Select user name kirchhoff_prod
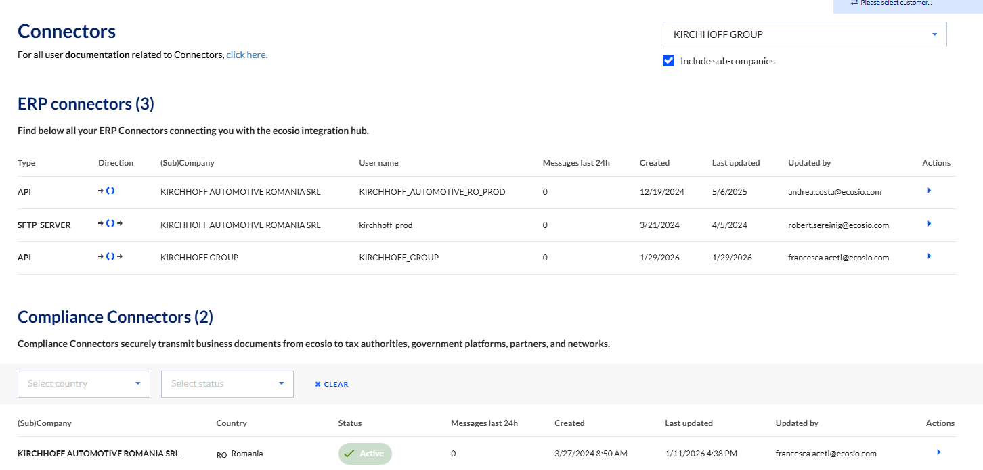The width and height of the screenshot is (983, 470). coord(386,225)
